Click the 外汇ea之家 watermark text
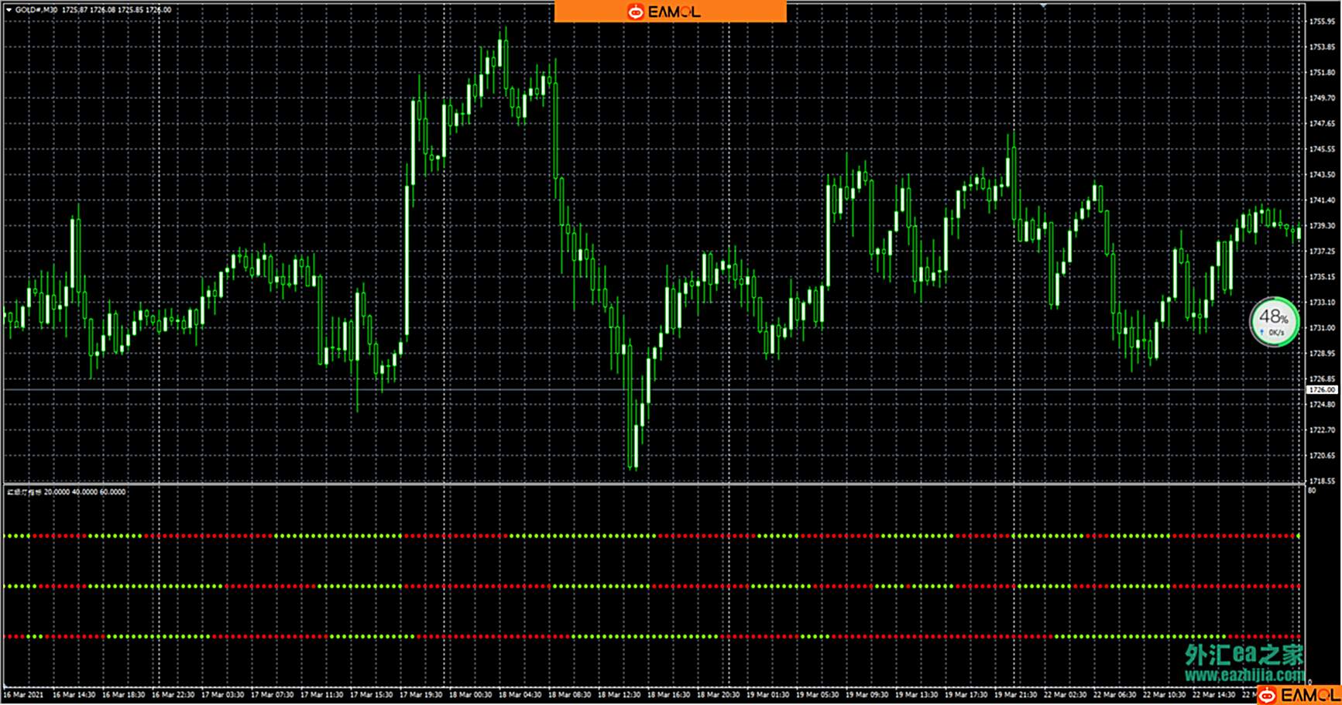The width and height of the screenshot is (1342, 705). [1244, 655]
